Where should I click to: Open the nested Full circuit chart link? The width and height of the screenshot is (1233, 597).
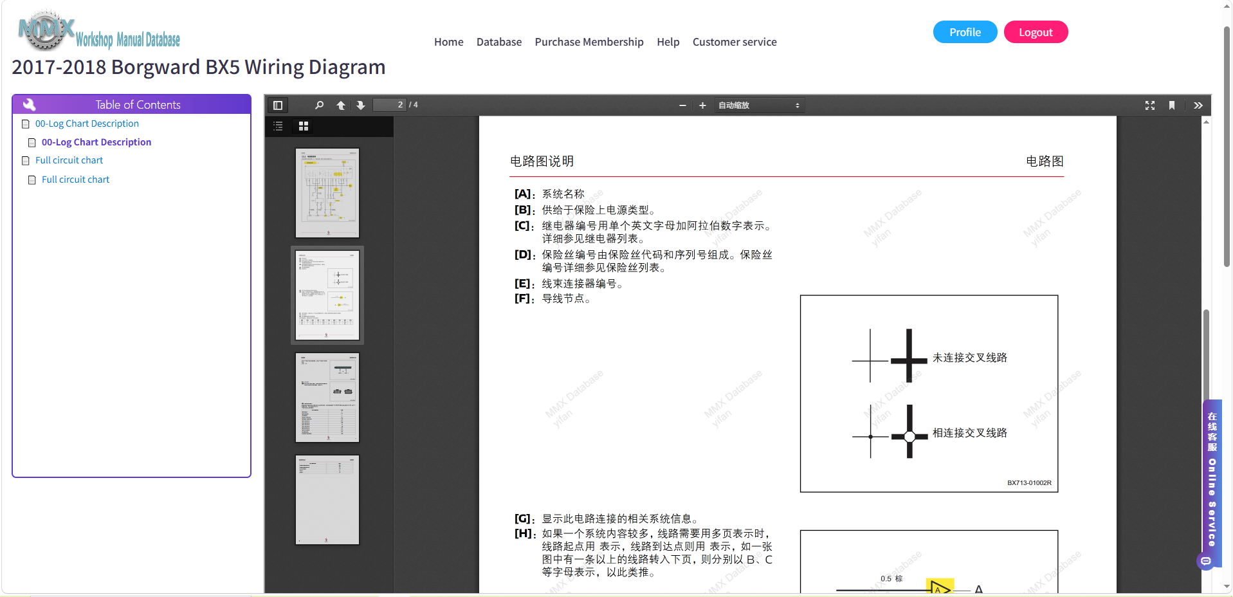(75, 179)
